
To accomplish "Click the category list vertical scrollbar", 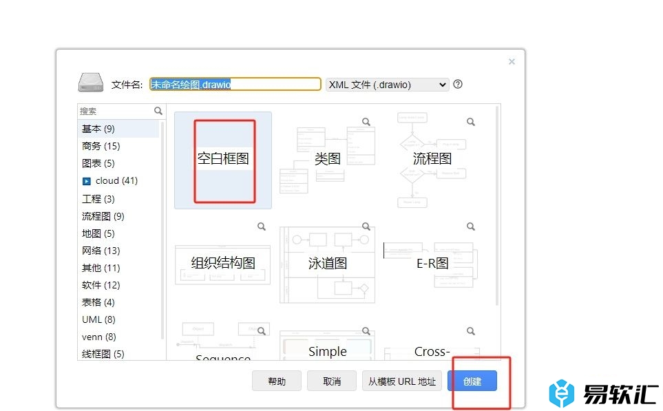I will pos(162,231).
